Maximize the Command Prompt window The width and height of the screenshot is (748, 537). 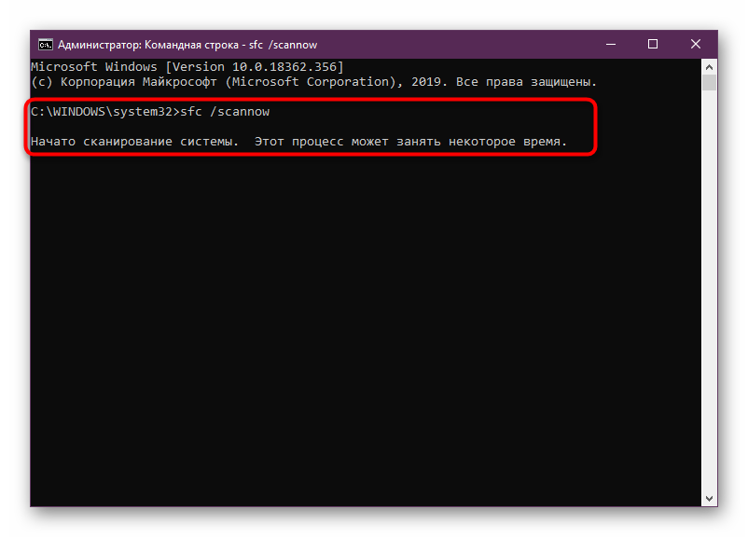(x=653, y=44)
